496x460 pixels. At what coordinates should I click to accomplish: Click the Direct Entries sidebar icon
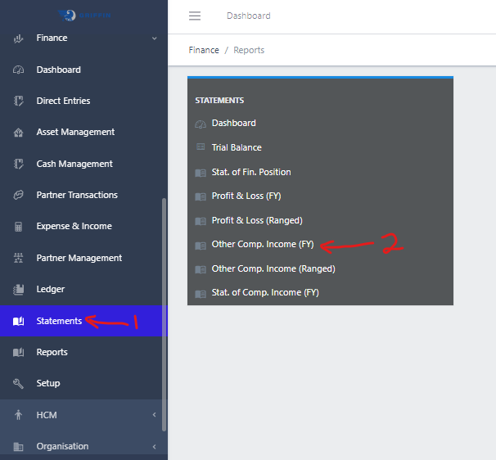19,101
